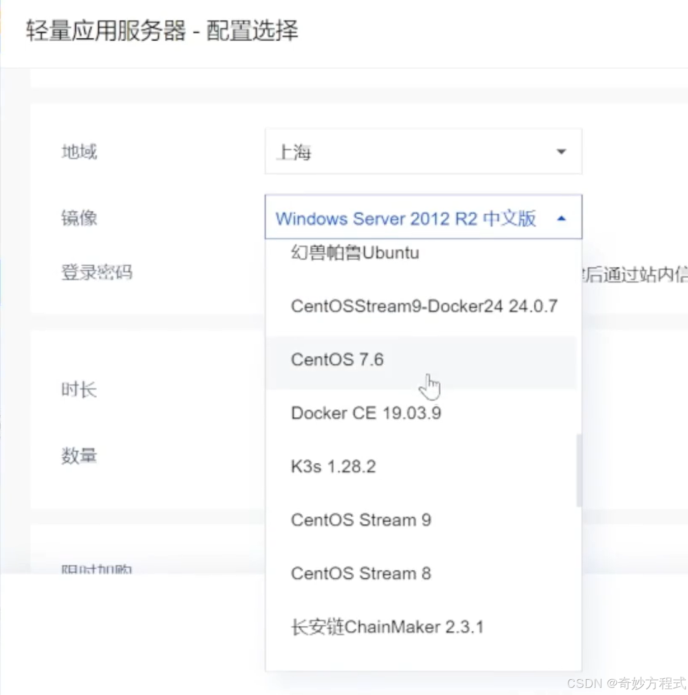Click the 登录密码 label
Viewport: 688px width, 695px height.
click(97, 272)
